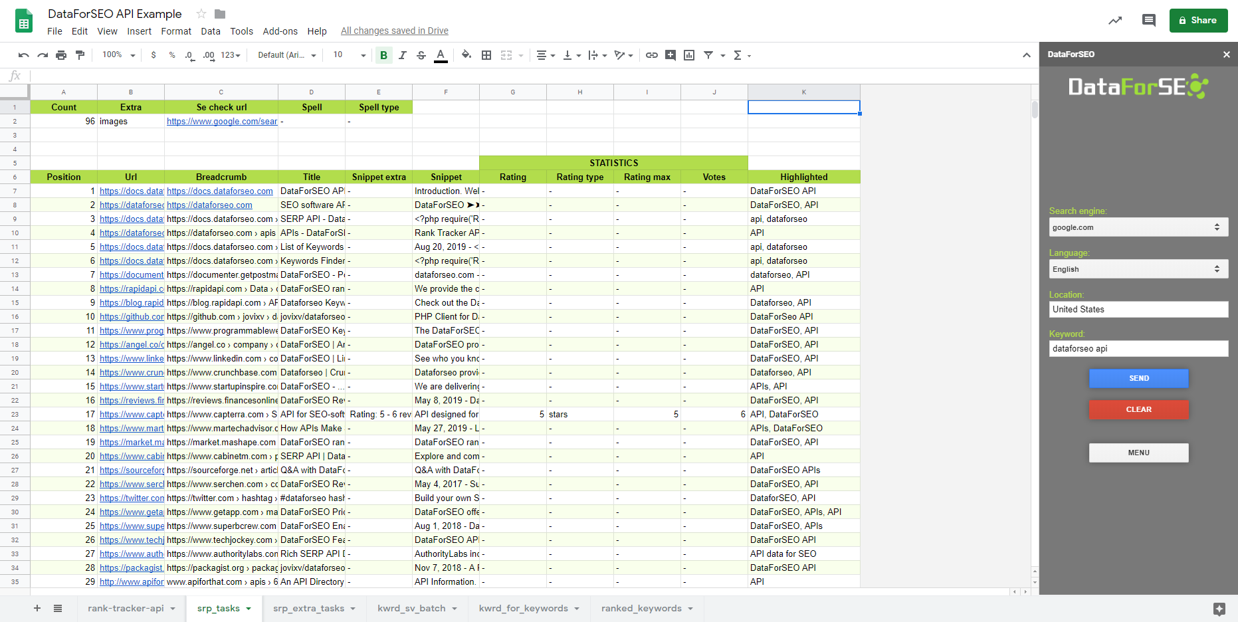
Task: Decrease decimal places icon
Action: [190, 55]
